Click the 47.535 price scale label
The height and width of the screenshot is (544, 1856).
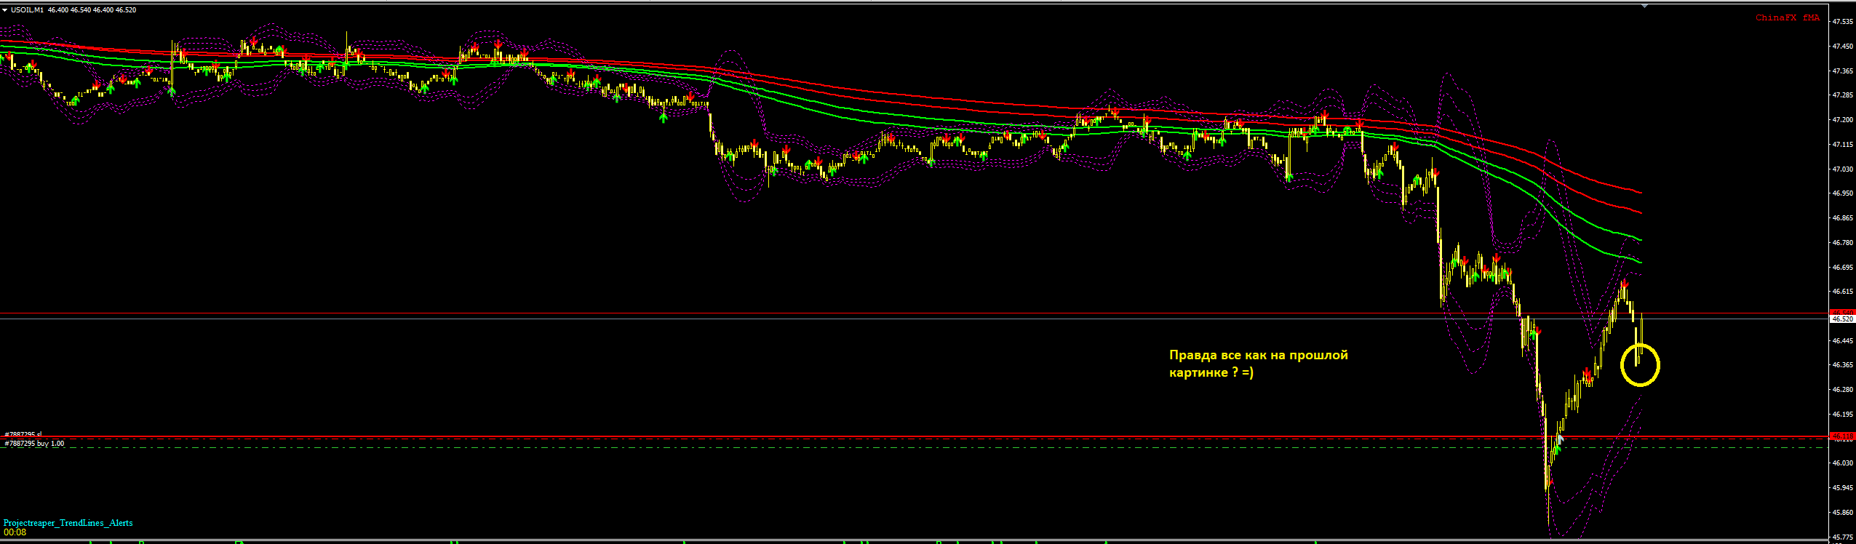[x=1843, y=22]
